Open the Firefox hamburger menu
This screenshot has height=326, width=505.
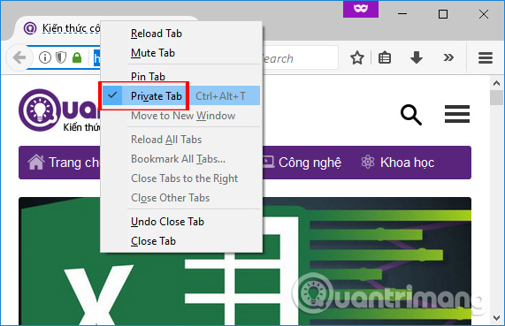485,58
